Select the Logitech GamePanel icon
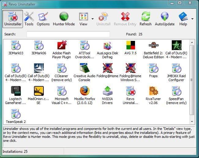Screen dimensions: 199x158 16,91
